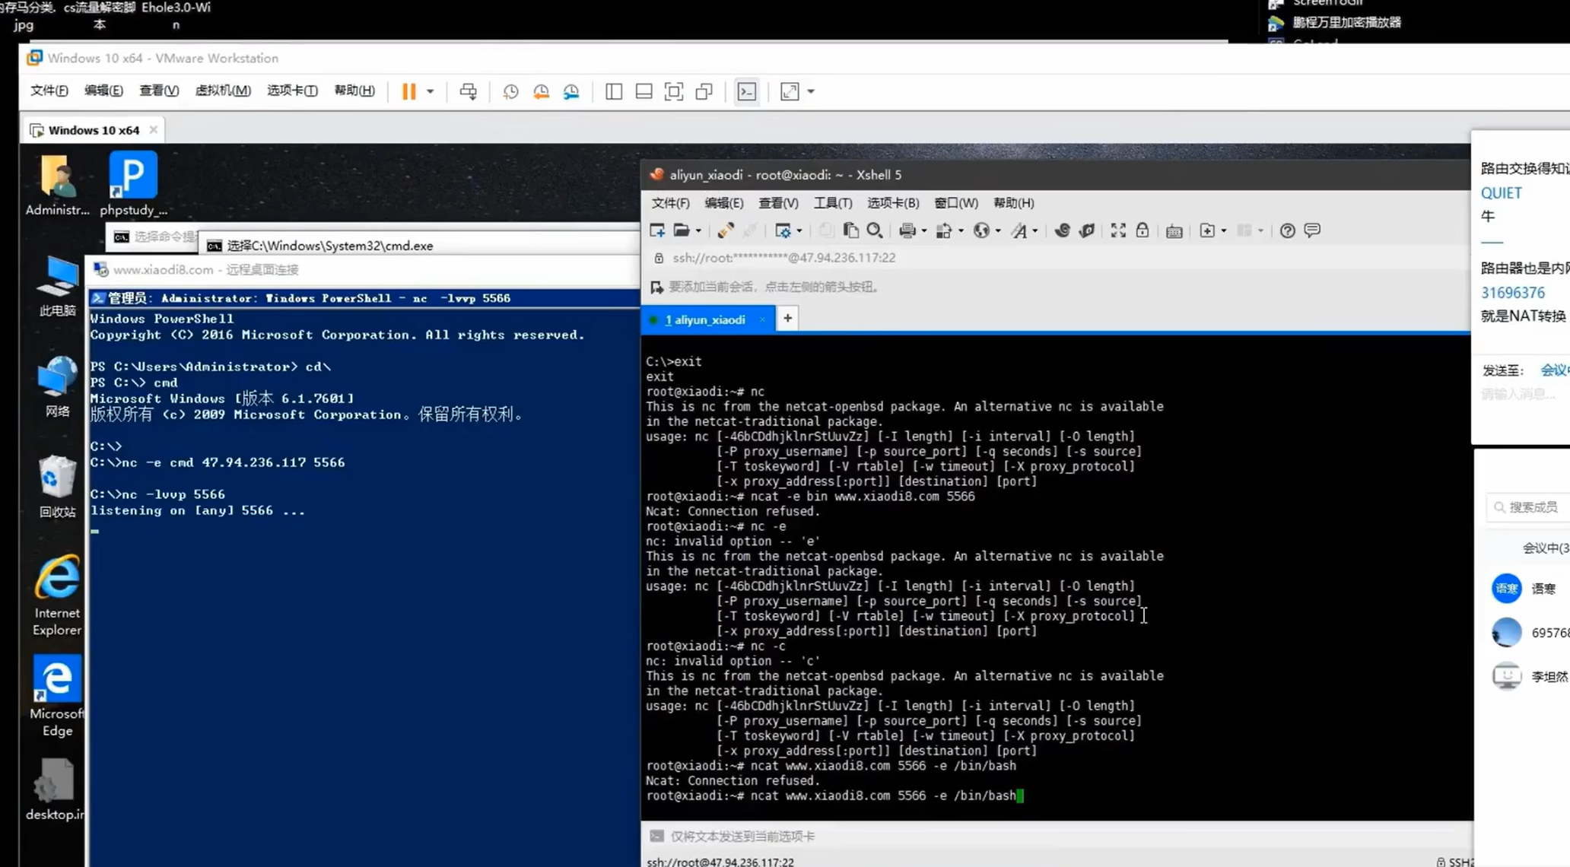Open Microsoft Edge desktop icon

click(x=57, y=696)
